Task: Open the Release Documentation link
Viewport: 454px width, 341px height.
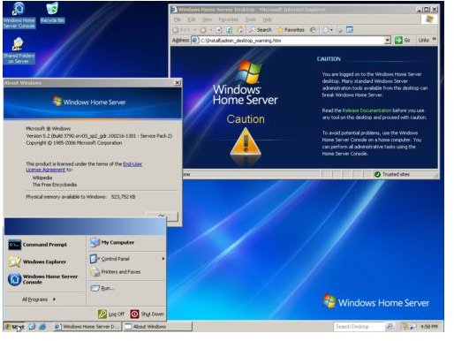Action: click(367, 110)
